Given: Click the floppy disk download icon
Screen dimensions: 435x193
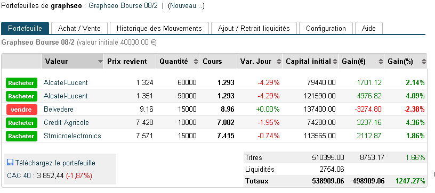Looking at the screenshot, I should click(x=10, y=163).
